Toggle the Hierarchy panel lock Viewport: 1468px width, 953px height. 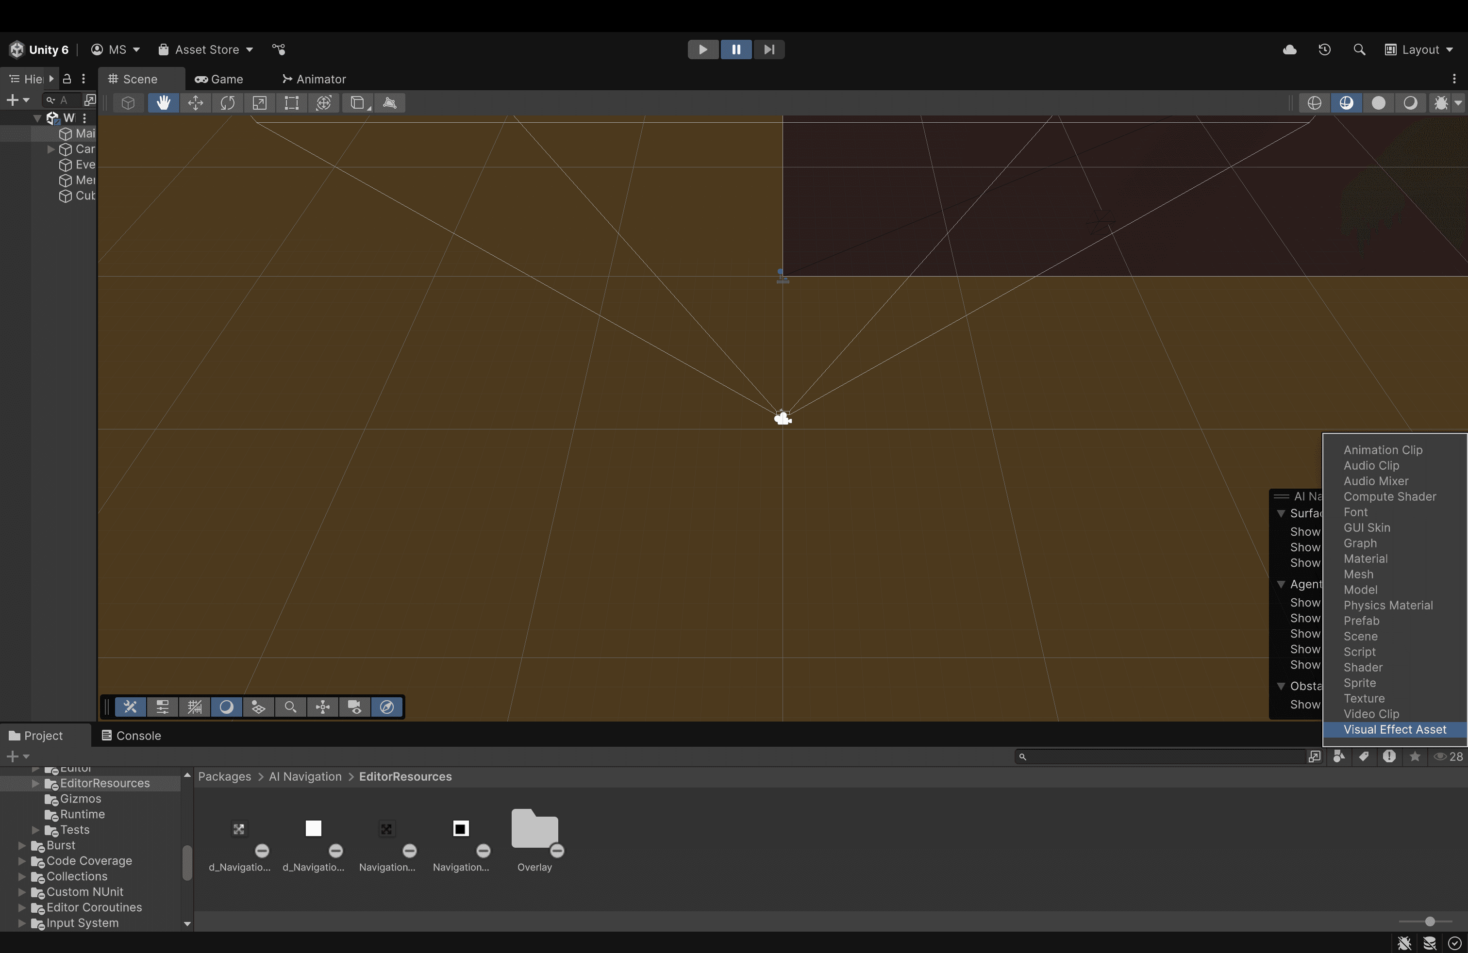[x=67, y=79]
